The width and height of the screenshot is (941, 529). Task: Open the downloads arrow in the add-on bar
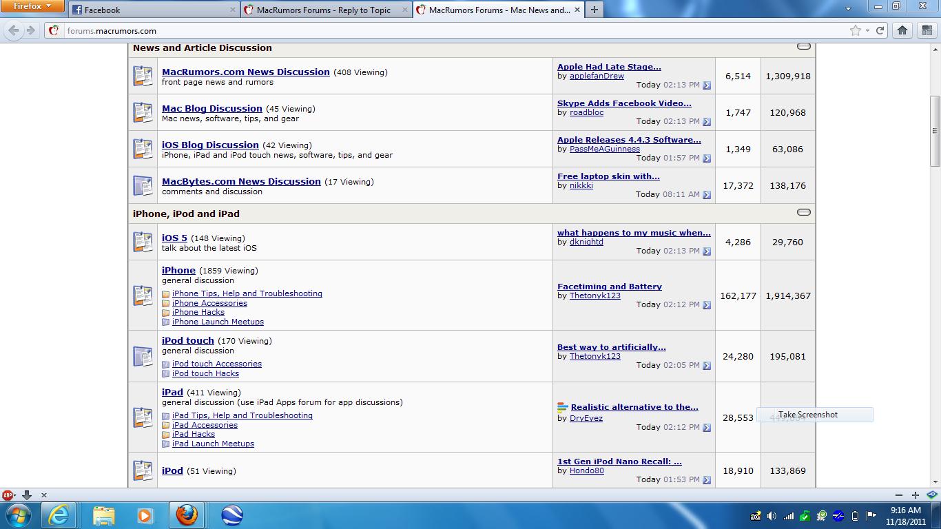[27, 495]
